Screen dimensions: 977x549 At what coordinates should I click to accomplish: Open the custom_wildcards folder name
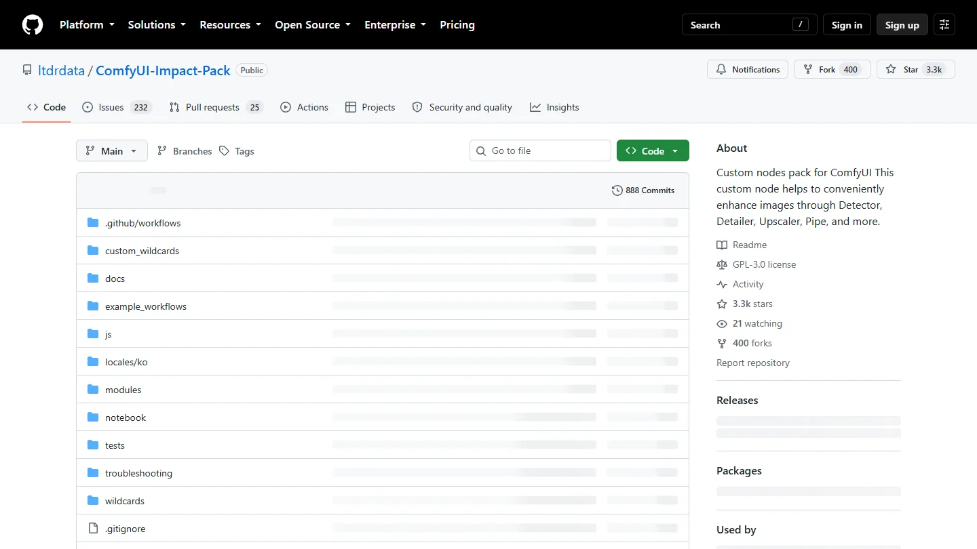pos(142,251)
